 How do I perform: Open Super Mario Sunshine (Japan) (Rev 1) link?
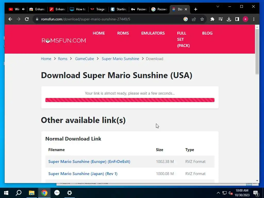[x=83, y=174]
